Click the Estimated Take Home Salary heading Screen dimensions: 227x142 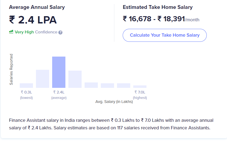click(158, 7)
